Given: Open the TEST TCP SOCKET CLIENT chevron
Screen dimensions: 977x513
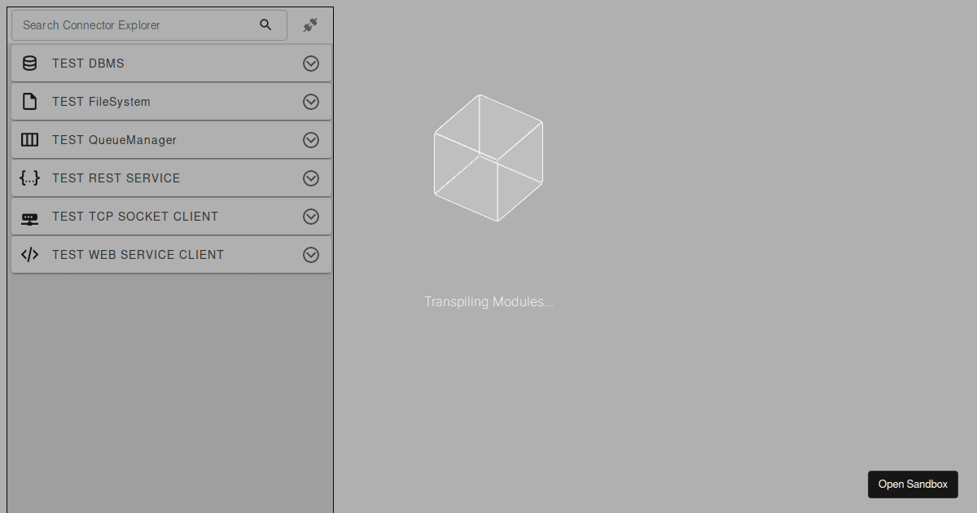Looking at the screenshot, I should click(311, 217).
